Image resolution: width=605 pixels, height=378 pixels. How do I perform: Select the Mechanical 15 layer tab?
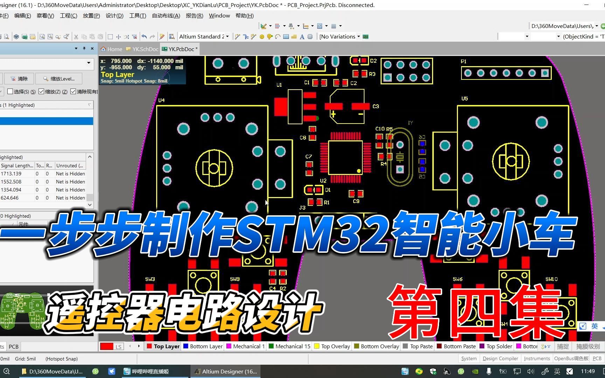coord(290,346)
